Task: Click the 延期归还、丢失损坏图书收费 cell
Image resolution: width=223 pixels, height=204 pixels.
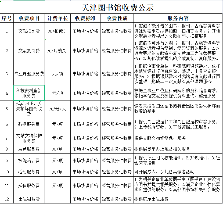Action: click(x=29, y=109)
